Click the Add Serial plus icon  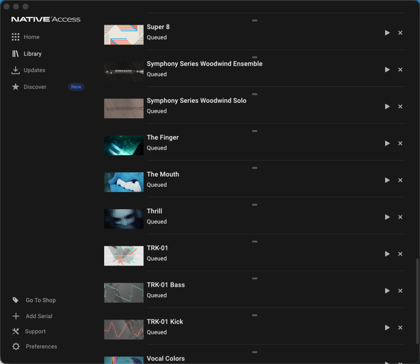[x=16, y=316]
